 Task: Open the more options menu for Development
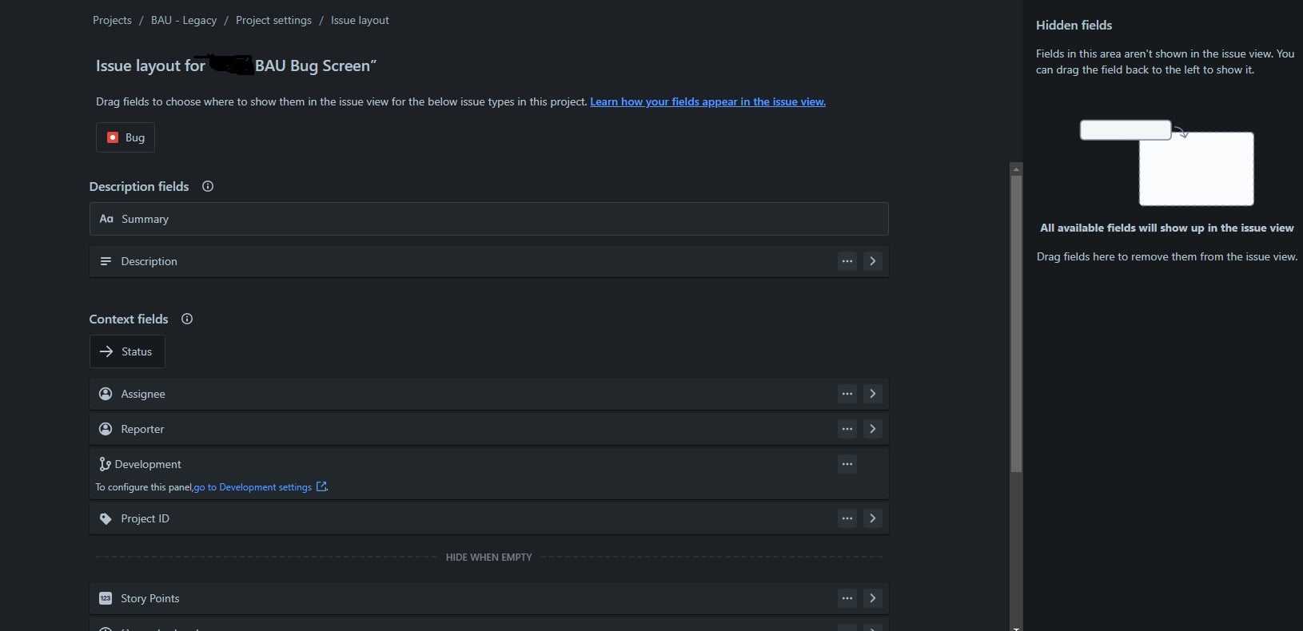tap(847, 464)
